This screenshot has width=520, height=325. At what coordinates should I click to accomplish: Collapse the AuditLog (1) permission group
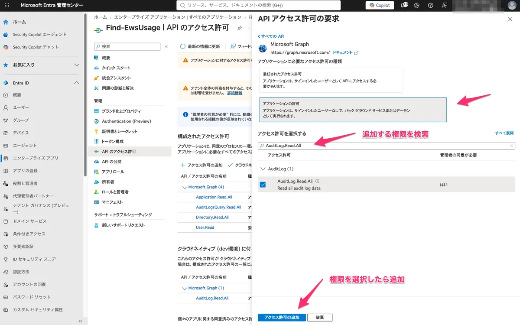pos(262,169)
